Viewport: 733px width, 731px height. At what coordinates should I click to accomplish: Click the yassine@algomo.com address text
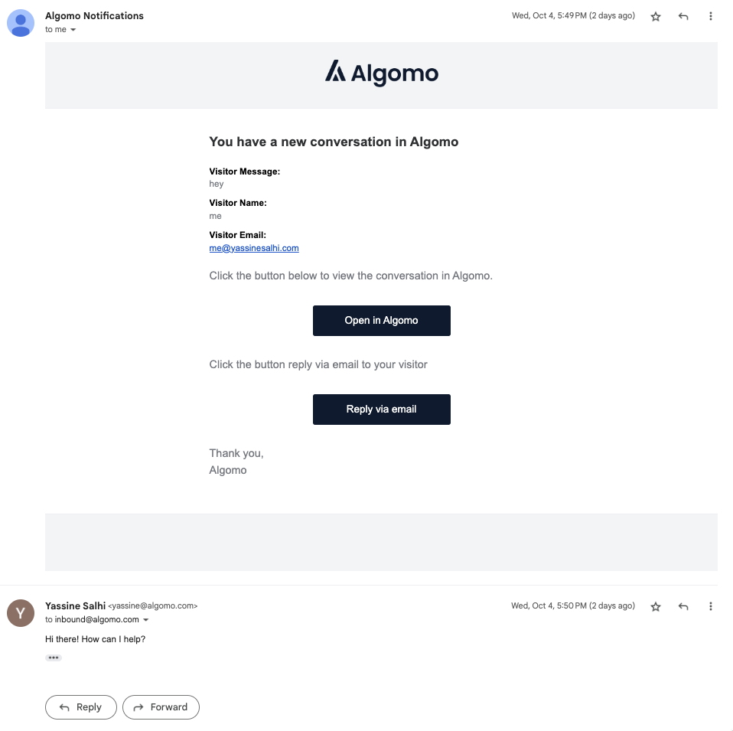[x=153, y=605]
